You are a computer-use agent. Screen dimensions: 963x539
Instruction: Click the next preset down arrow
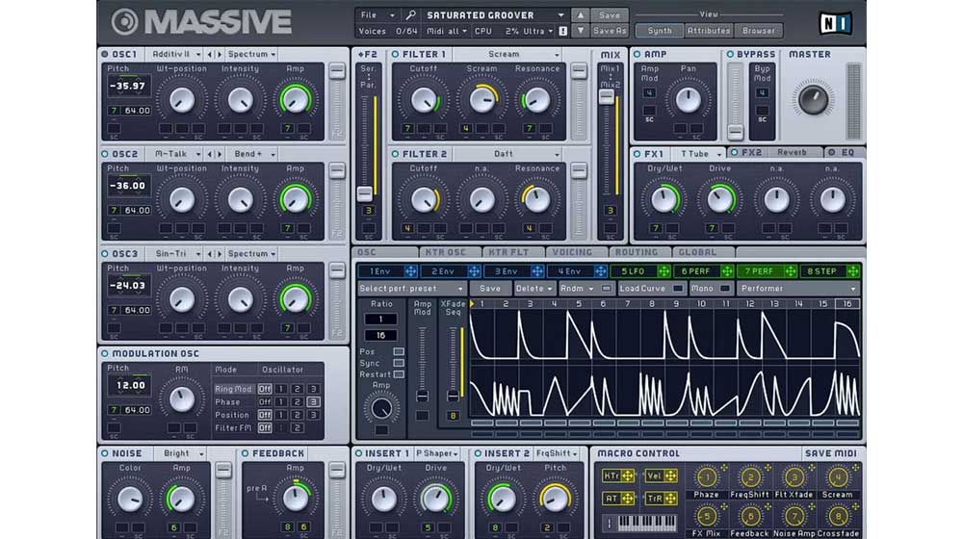580,30
